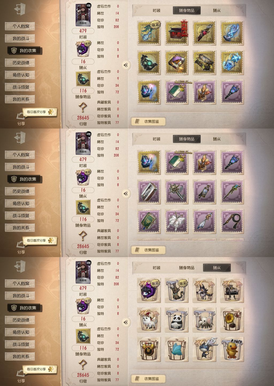Select the grey elephant pet
The height and width of the screenshot is (386, 274).
click(x=204, y=320)
